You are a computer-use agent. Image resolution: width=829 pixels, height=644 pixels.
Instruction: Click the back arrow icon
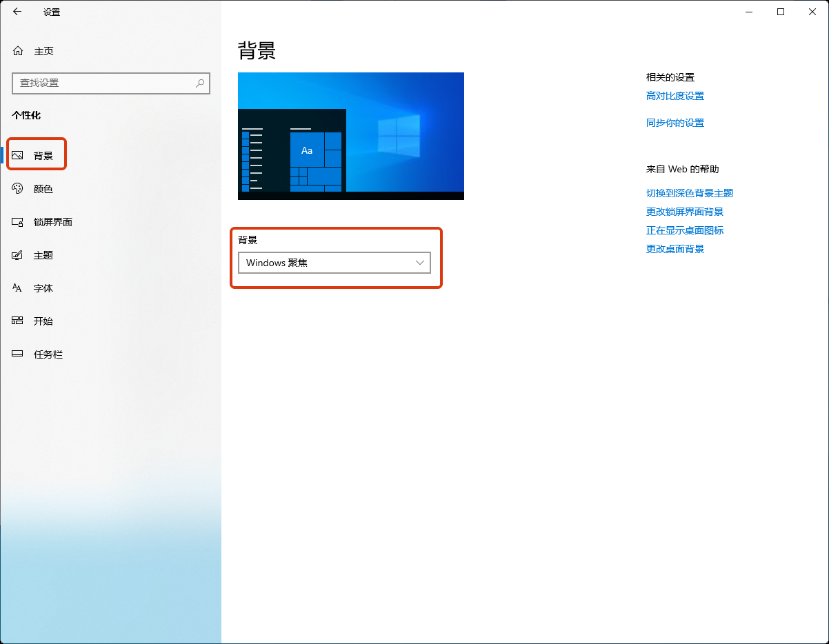17,12
